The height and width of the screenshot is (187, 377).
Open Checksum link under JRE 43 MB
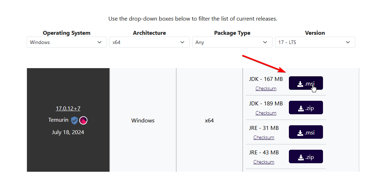[264, 162]
